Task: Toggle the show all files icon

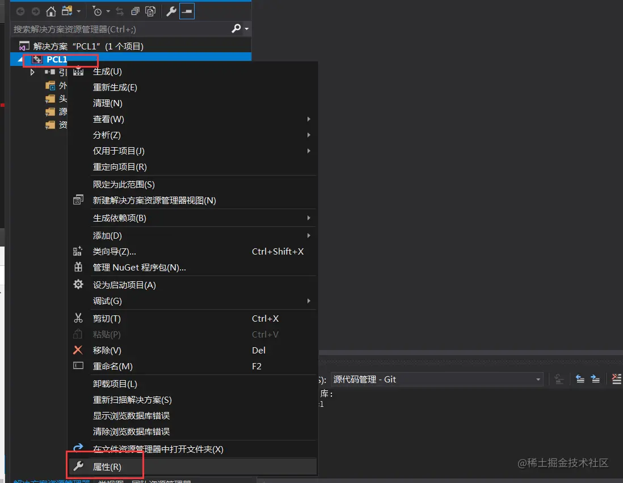Action: coord(150,11)
